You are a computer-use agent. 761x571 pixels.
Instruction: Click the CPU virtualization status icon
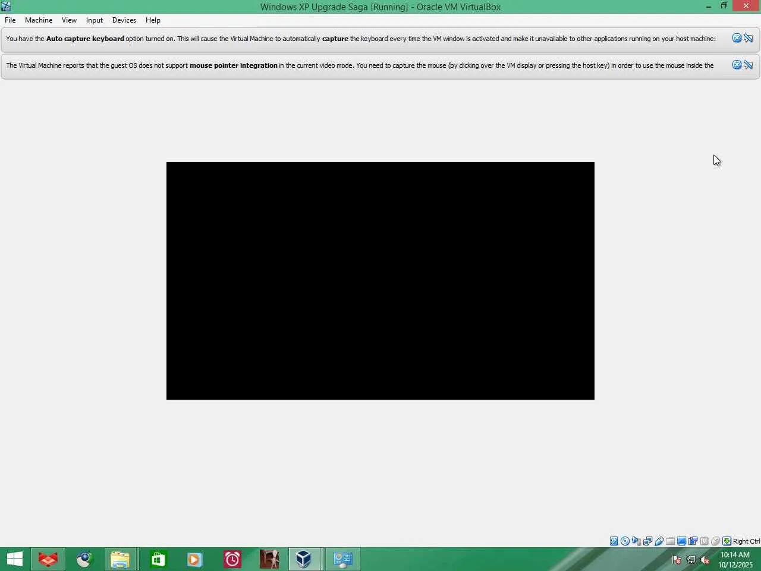click(704, 541)
